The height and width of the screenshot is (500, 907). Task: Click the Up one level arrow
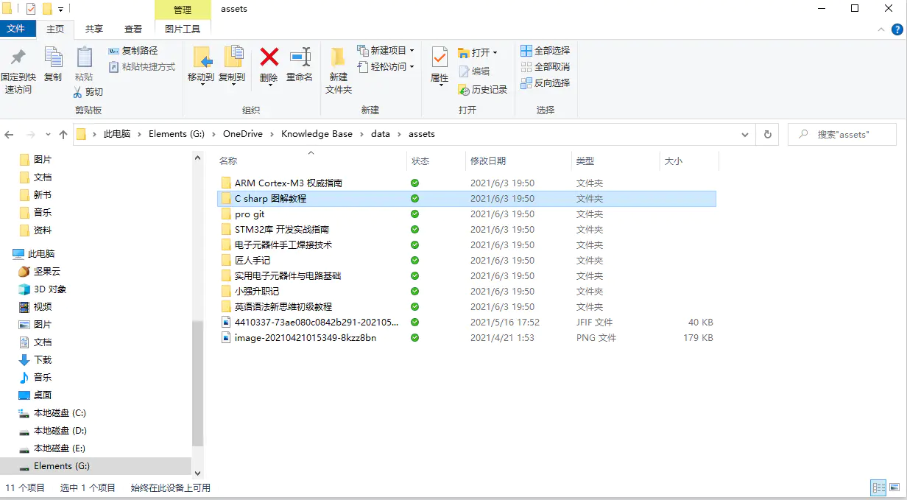coord(63,135)
